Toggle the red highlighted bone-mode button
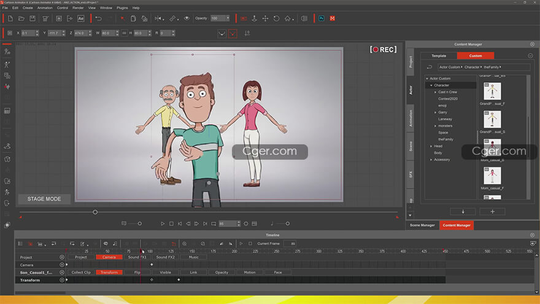Viewport: 540px width, 304px height. tap(233, 33)
